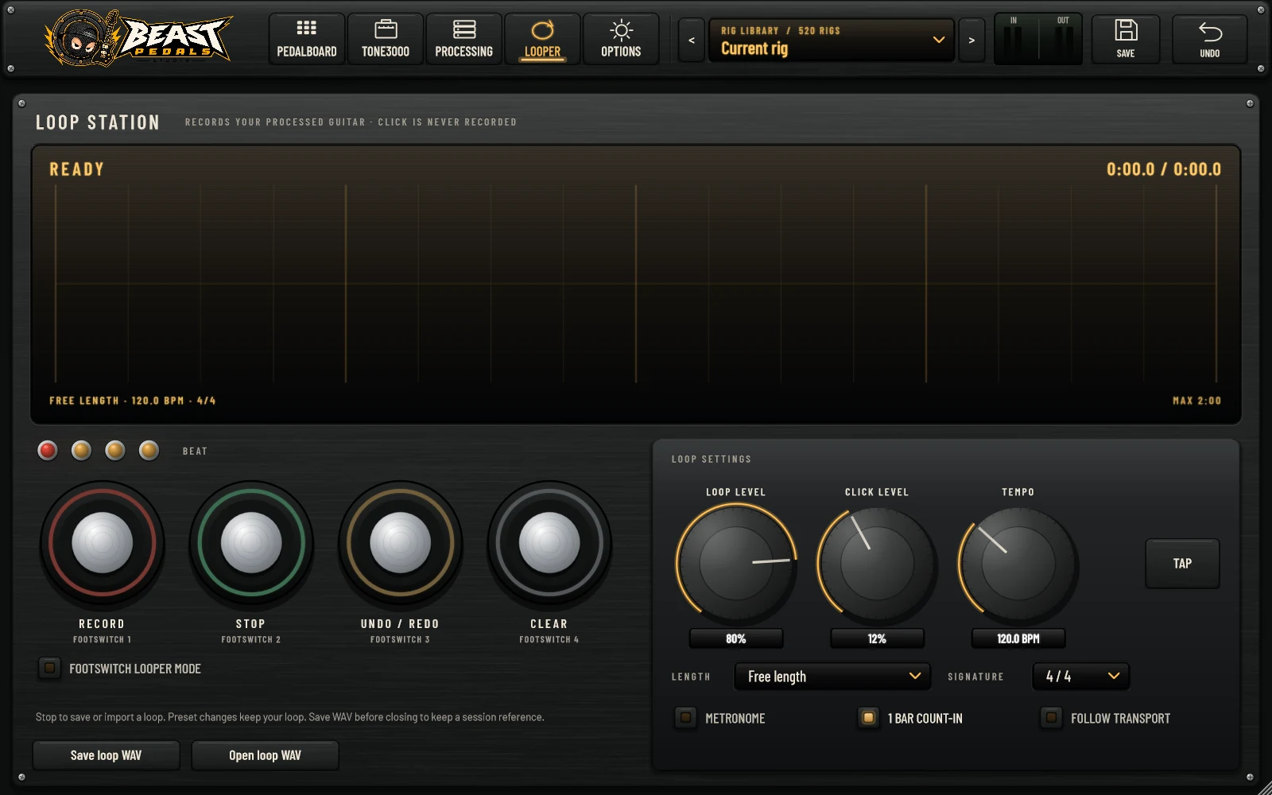Enable Follow Transport checkbox
1272x795 pixels.
coord(1051,717)
